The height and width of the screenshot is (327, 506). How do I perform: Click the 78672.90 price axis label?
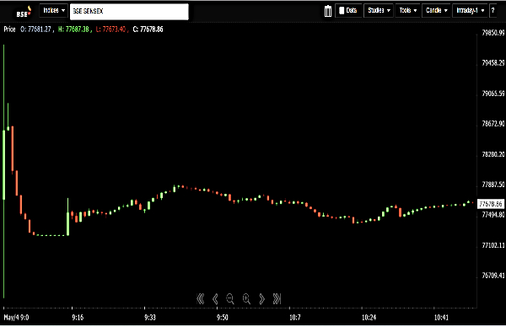pos(493,124)
